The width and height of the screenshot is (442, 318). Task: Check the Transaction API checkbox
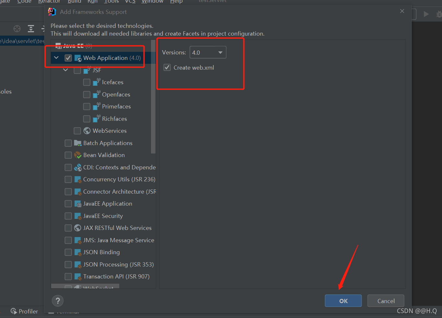pyautogui.click(x=68, y=277)
